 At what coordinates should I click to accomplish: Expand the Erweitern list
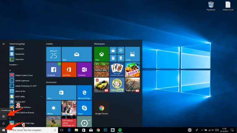(14, 65)
